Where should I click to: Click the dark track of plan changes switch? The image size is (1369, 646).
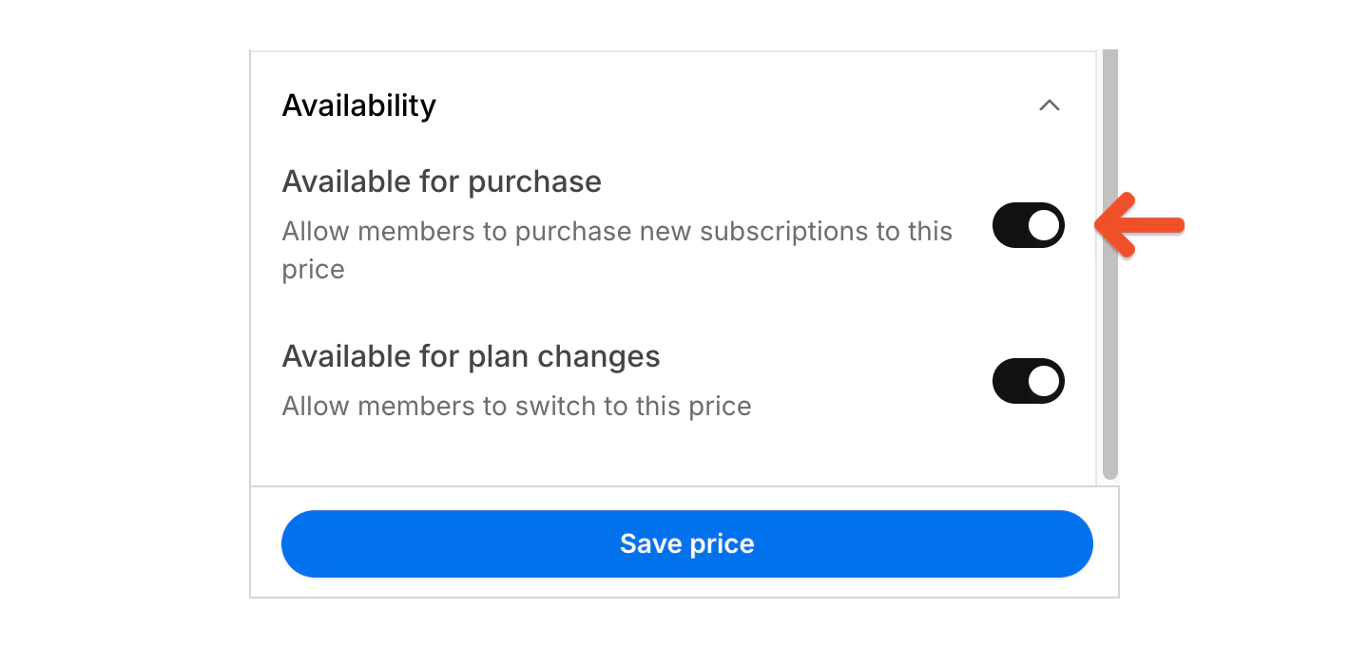[x=1010, y=381]
